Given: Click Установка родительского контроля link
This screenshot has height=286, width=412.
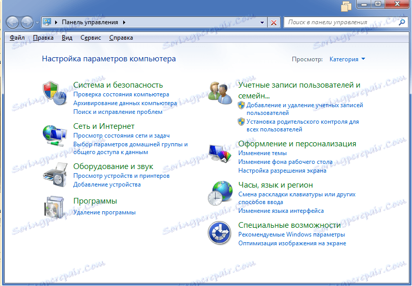Looking at the screenshot, I should [303, 126].
